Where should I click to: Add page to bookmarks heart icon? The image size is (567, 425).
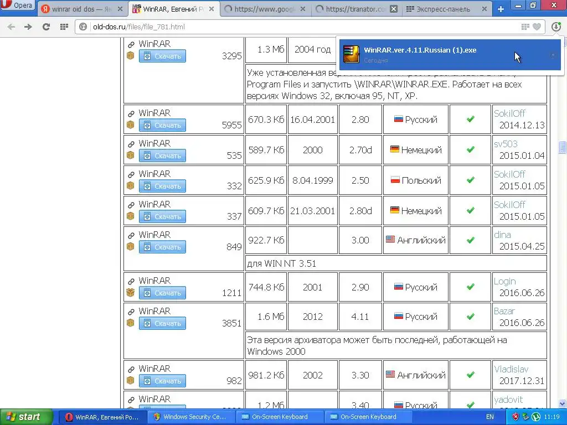(537, 27)
